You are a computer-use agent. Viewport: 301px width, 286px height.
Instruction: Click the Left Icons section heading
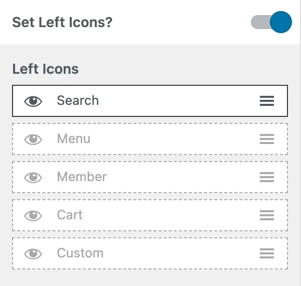tap(45, 69)
